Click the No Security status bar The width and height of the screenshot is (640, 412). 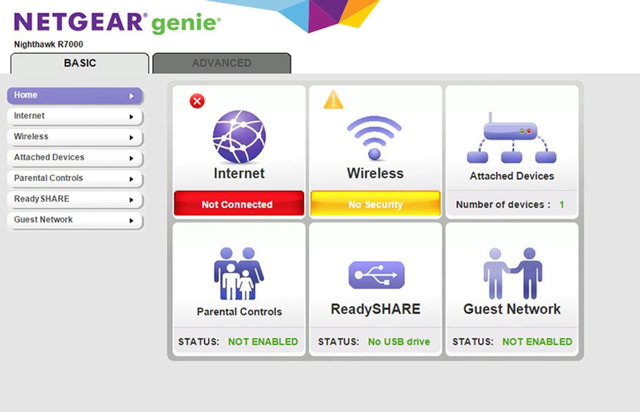click(x=374, y=204)
